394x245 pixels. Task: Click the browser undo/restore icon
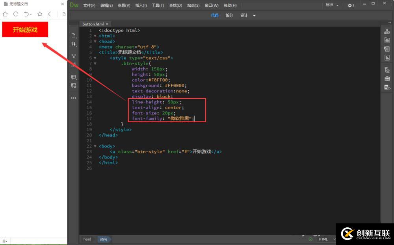[27, 14]
